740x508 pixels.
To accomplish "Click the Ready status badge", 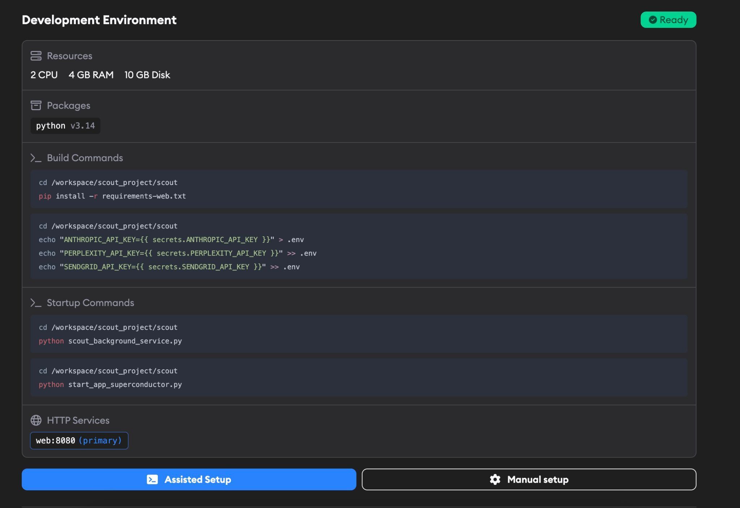I will 668,20.
